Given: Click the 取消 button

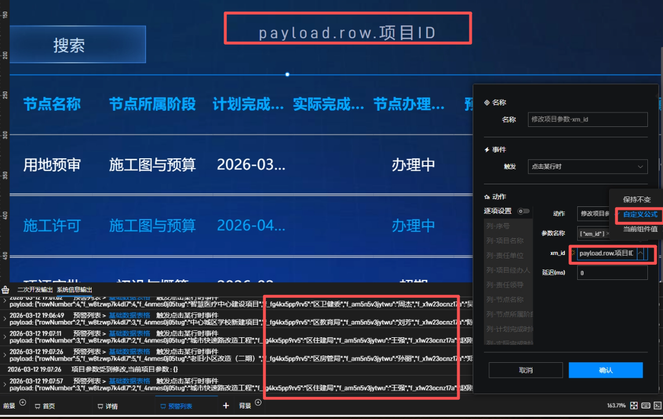Looking at the screenshot, I should 526,370.
